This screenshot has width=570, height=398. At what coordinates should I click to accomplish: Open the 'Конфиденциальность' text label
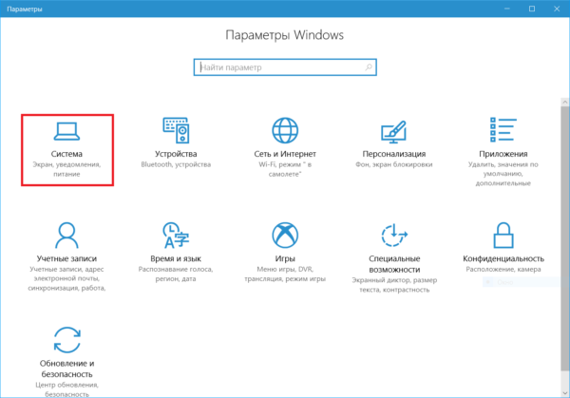[503, 258]
